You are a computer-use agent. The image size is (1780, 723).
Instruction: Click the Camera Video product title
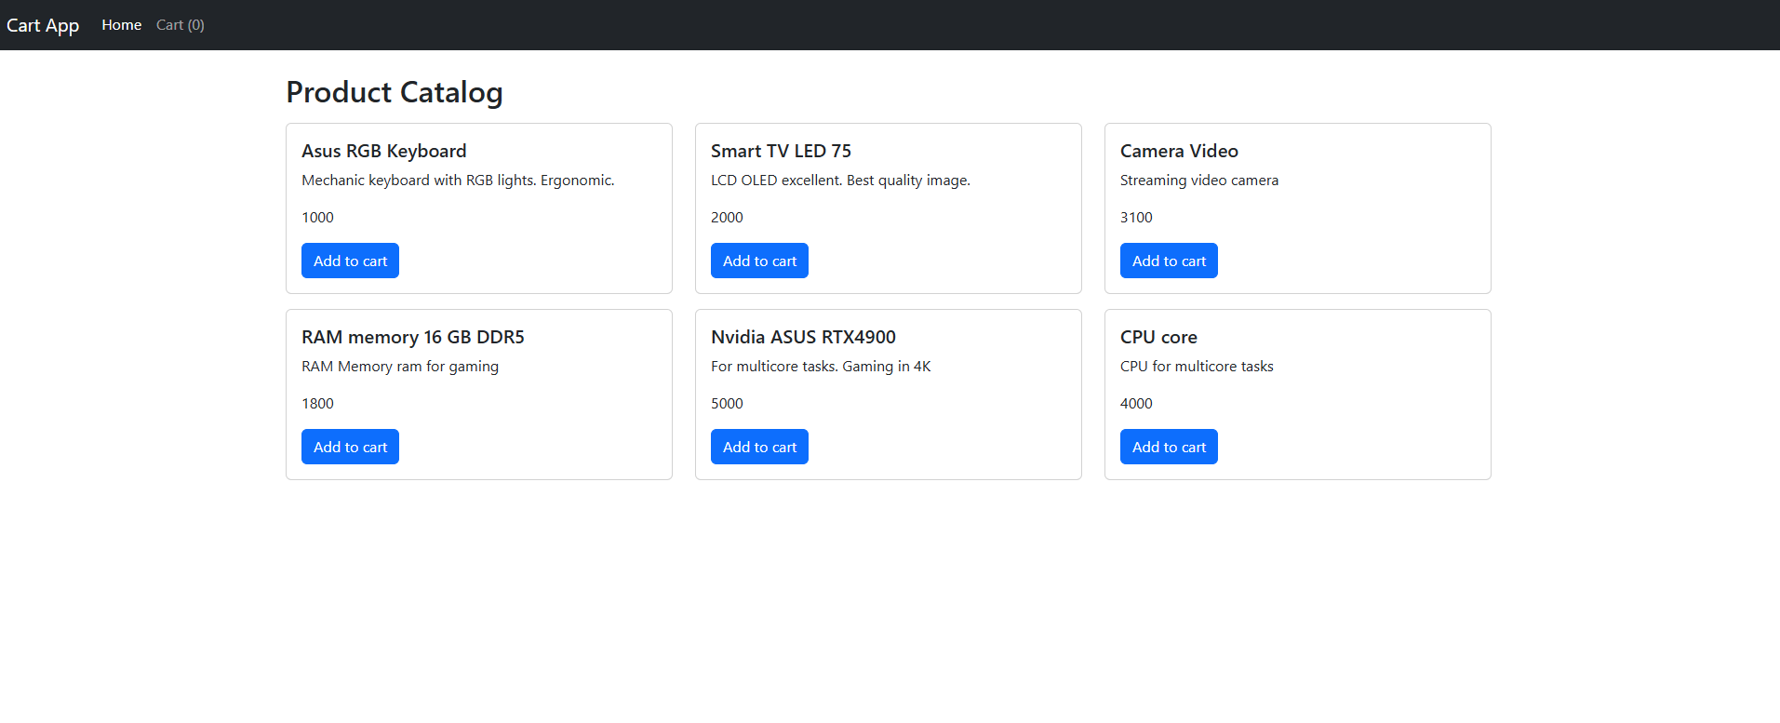1179,151
